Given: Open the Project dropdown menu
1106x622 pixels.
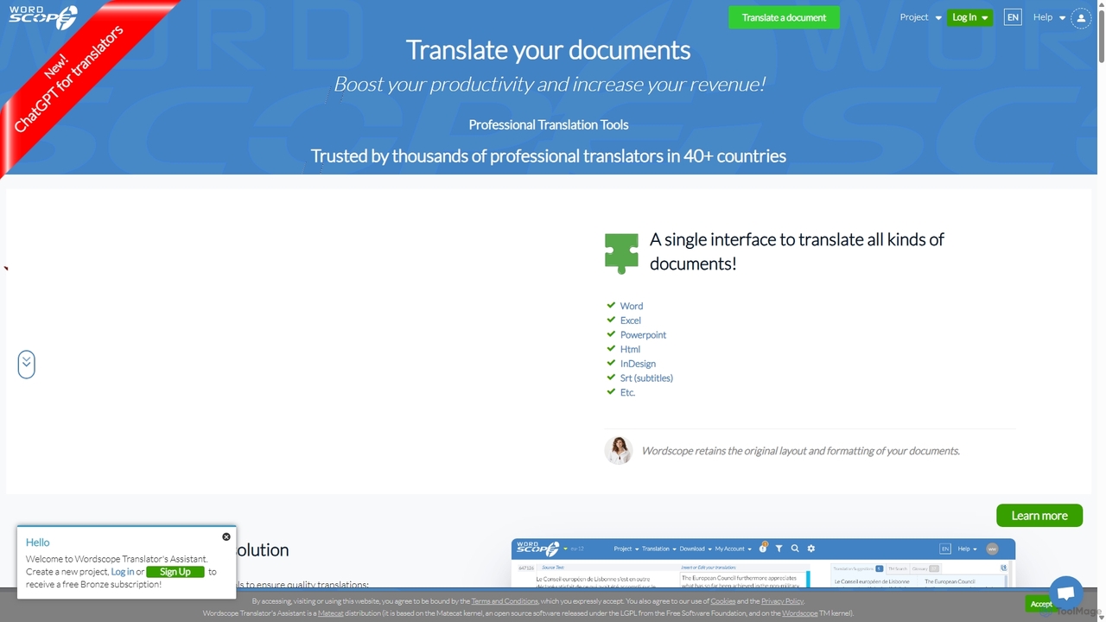Looking at the screenshot, I should tap(920, 17).
